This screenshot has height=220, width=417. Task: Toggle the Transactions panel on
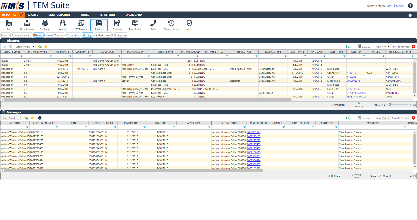(73, 35)
